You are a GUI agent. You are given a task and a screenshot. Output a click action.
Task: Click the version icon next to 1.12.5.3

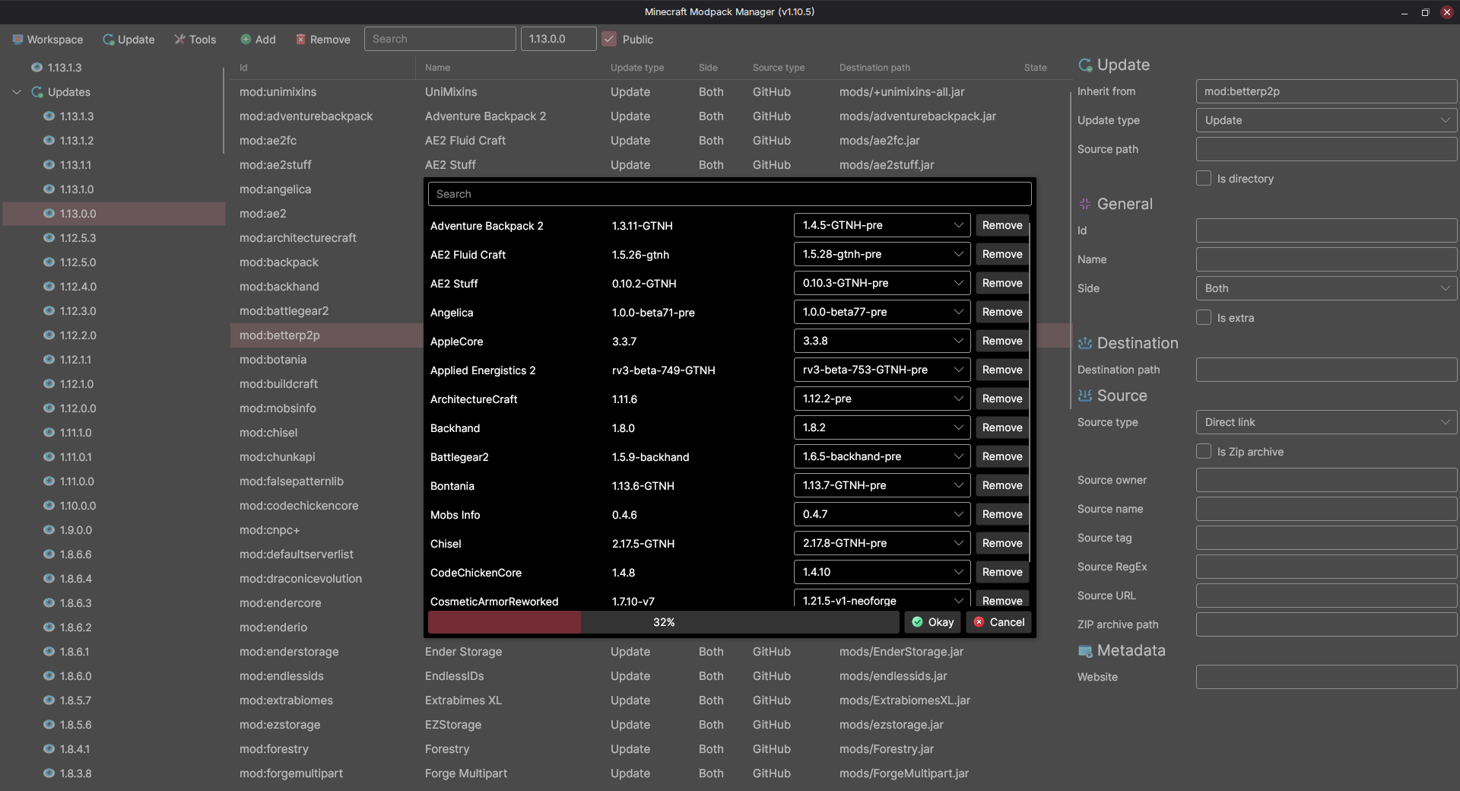pyautogui.click(x=49, y=238)
